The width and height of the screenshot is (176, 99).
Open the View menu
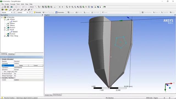pos(27,4)
